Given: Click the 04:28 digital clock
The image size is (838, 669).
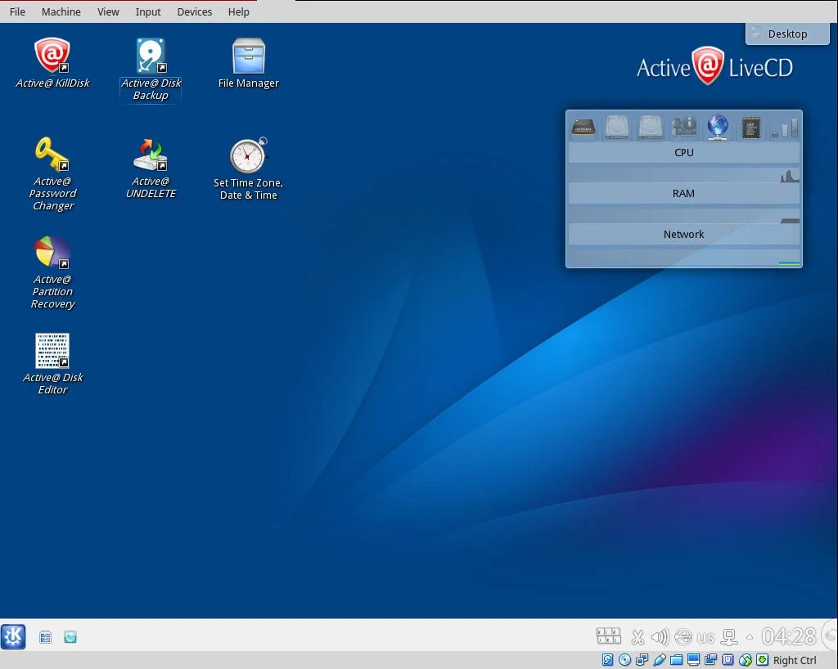Looking at the screenshot, I should (x=789, y=636).
